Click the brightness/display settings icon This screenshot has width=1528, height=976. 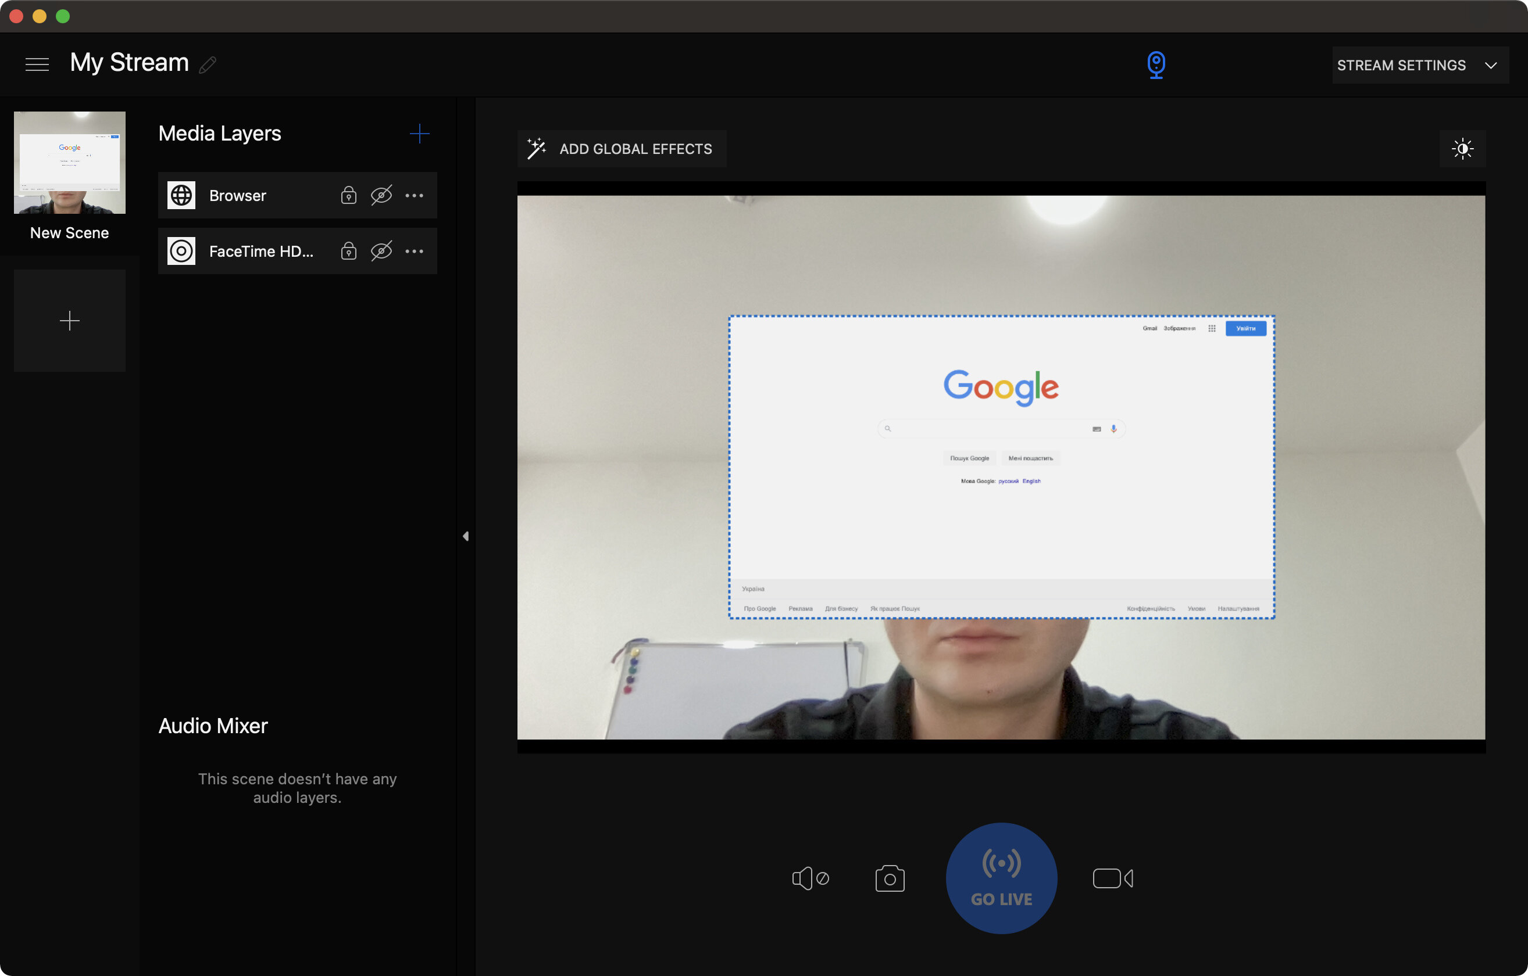pyautogui.click(x=1462, y=148)
